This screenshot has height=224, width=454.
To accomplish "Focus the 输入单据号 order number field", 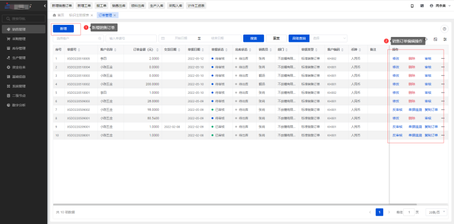I will click(131, 38).
